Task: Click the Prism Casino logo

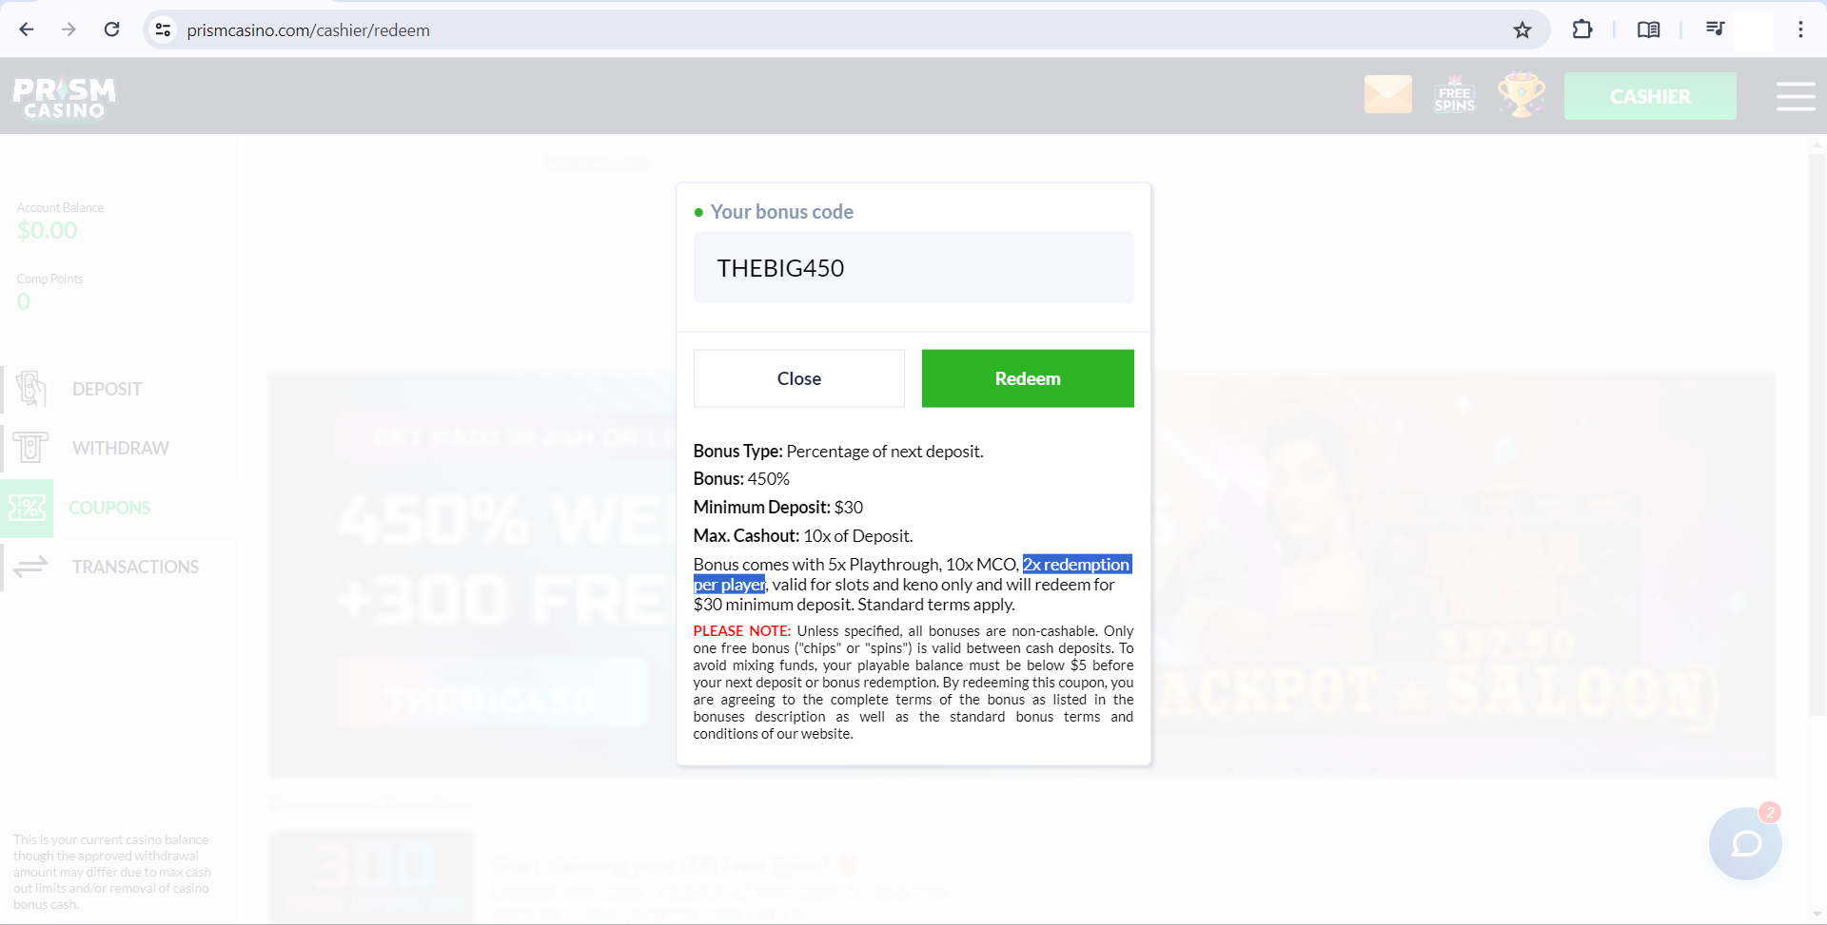Action: (x=64, y=97)
